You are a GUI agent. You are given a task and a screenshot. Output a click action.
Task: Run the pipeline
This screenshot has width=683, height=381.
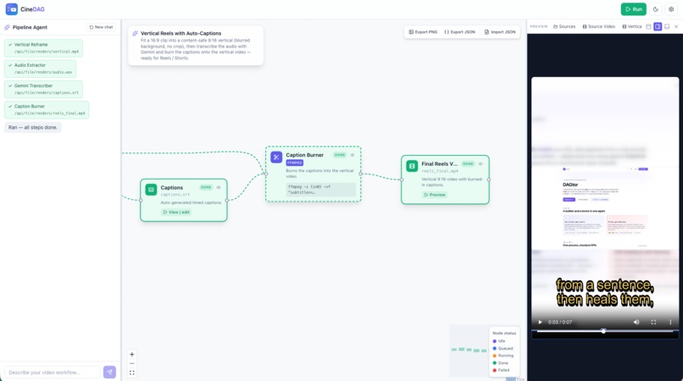[x=633, y=9]
